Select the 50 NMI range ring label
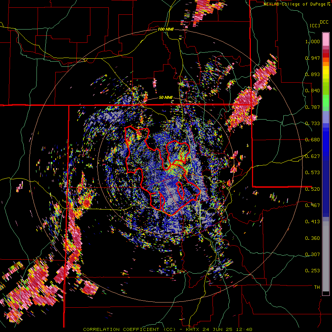Image resolution: width=332 pixels, height=332 pixels. coord(166,98)
